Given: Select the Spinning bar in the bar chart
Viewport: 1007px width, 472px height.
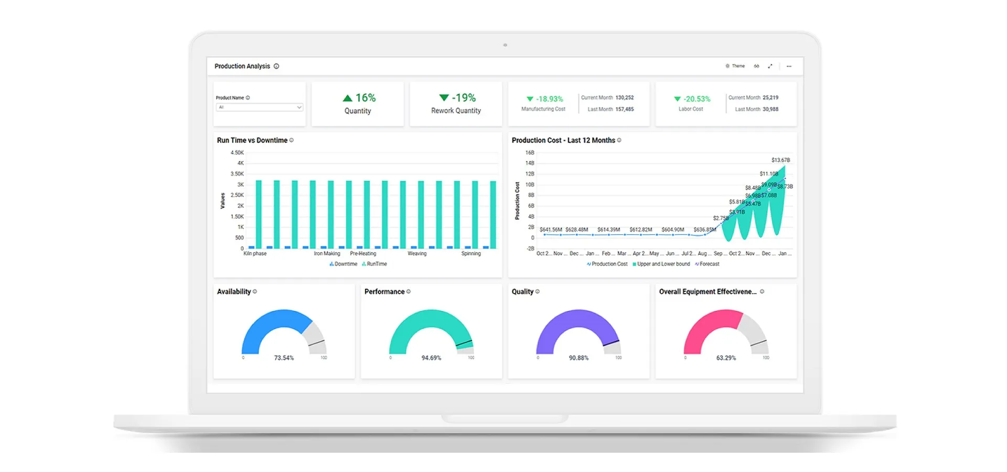Looking at the screenshot, I should pos(475,215).
